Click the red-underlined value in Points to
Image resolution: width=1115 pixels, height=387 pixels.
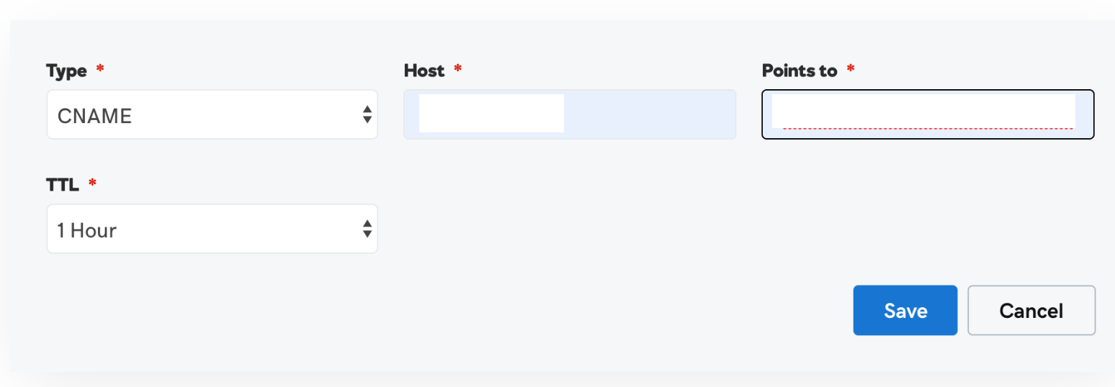[923, 113]
